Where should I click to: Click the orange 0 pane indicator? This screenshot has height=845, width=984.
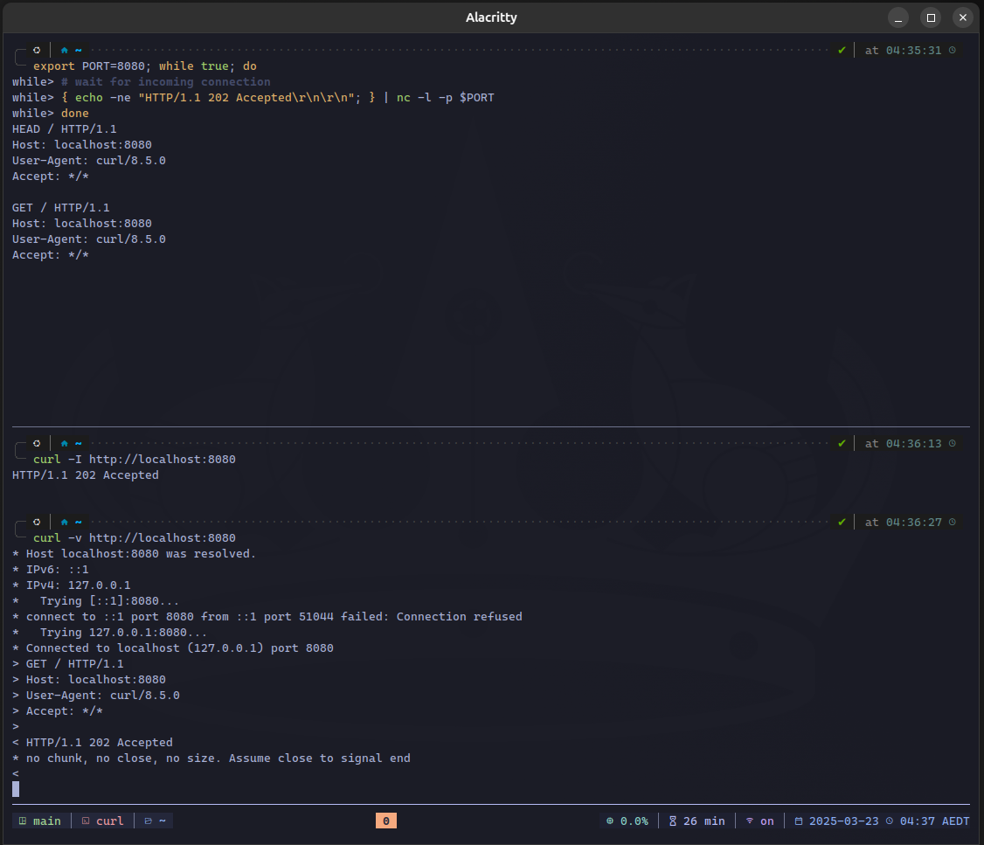[386, 821]
